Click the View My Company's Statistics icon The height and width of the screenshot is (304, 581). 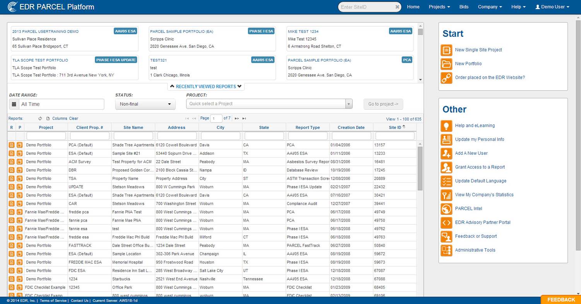tap(446, 195)
